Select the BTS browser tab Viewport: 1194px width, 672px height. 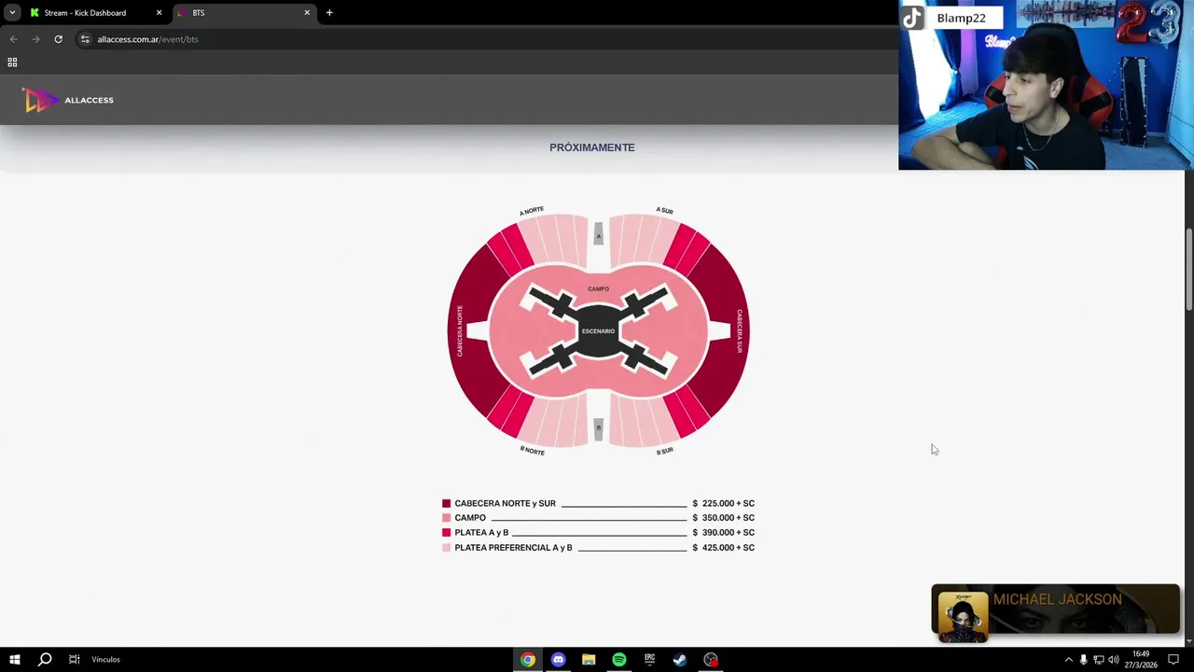[x=245, y=13]
